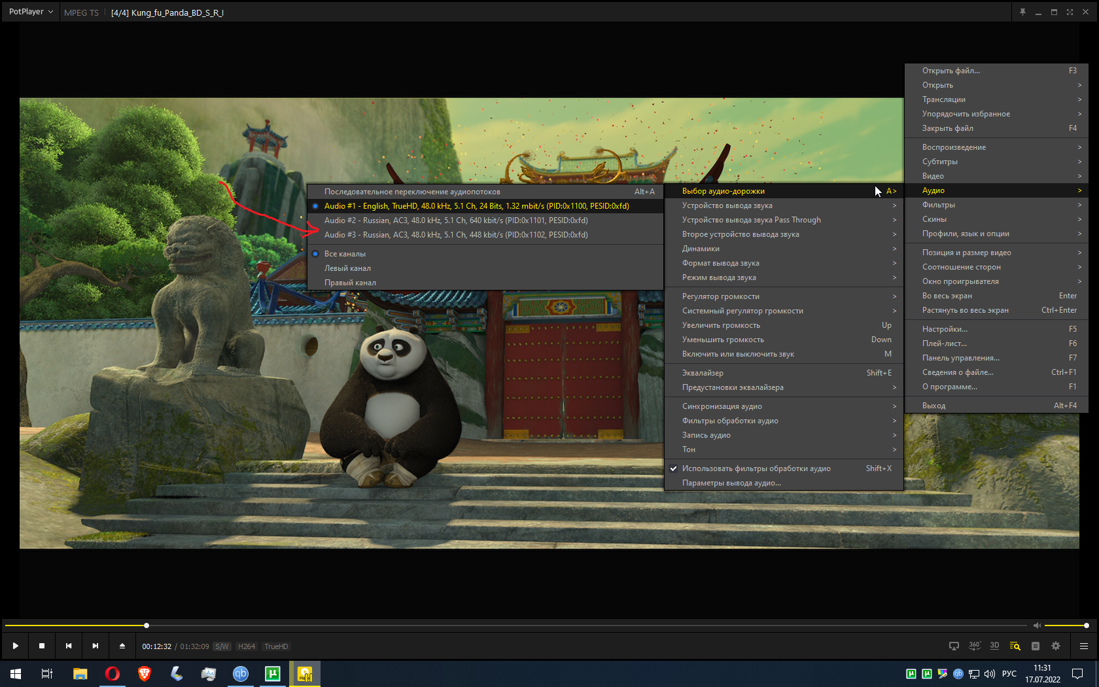Click 'Во весь экран' menu item
The width and height of the screenshot is (1099, 687).
pos(996,296)
